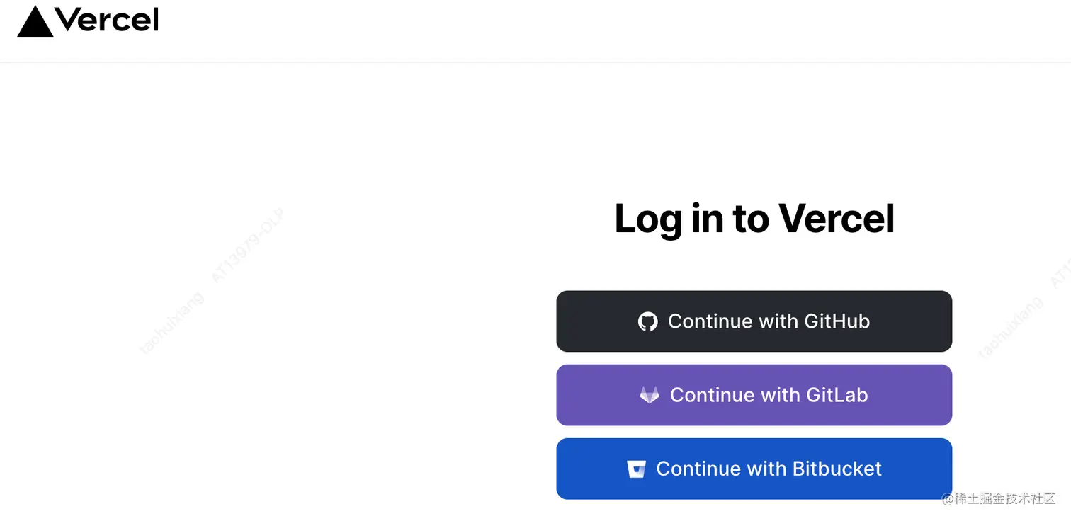Click the word GitLab in purple button
The width and height of the screenshot is (1071, 521).
click(836, 395)
